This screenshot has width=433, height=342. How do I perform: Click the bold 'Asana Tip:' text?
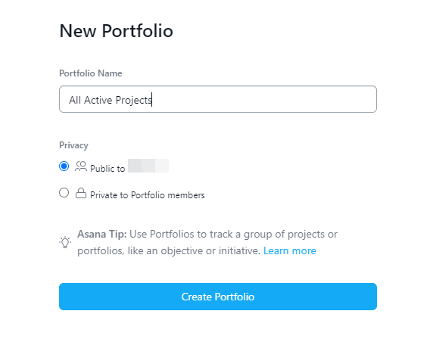click(102, 234)
